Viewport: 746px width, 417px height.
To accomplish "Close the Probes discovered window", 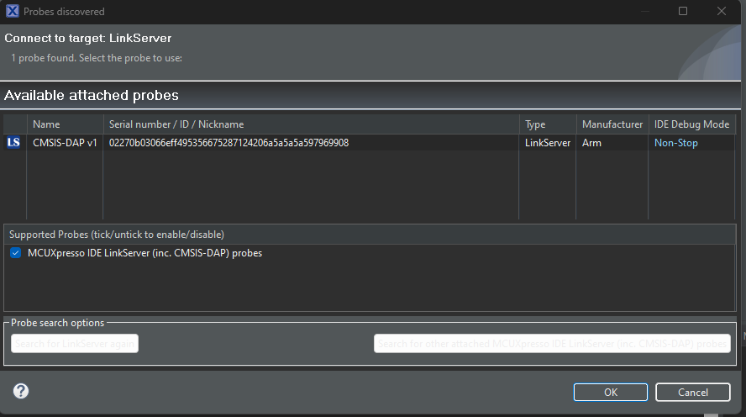I will [x=722, y=11].
